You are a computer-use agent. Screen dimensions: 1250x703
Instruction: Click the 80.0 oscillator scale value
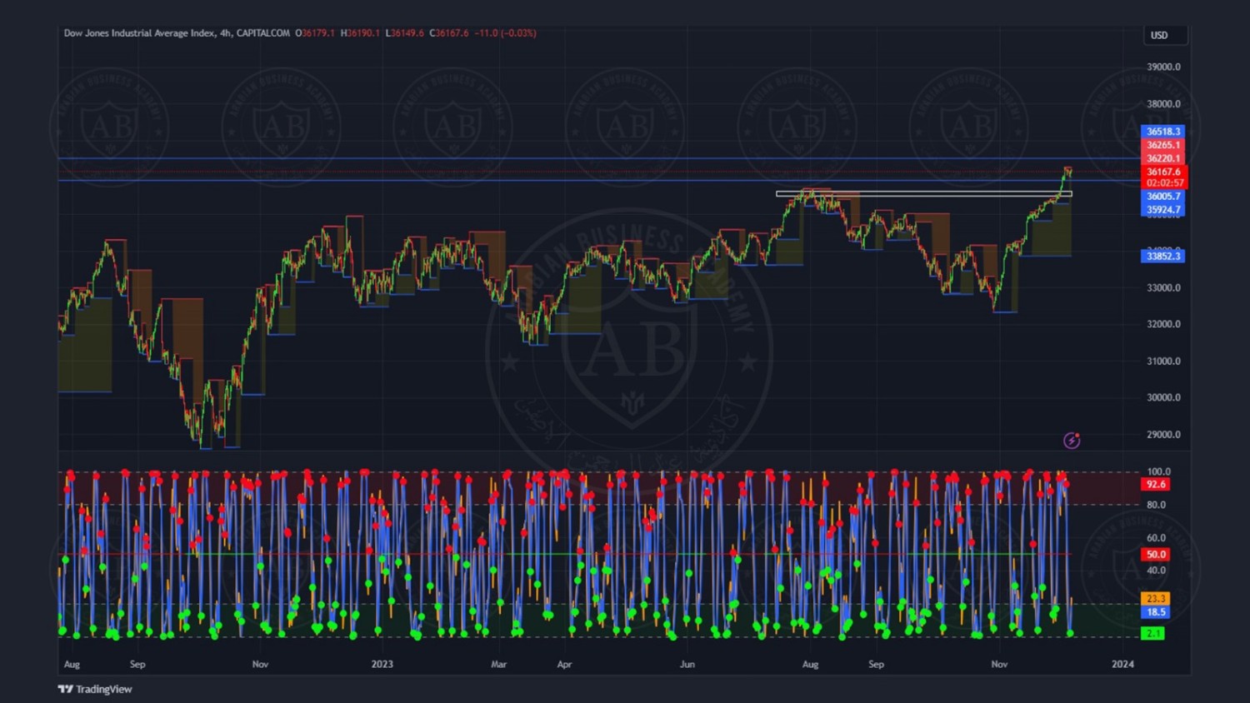1156,505
